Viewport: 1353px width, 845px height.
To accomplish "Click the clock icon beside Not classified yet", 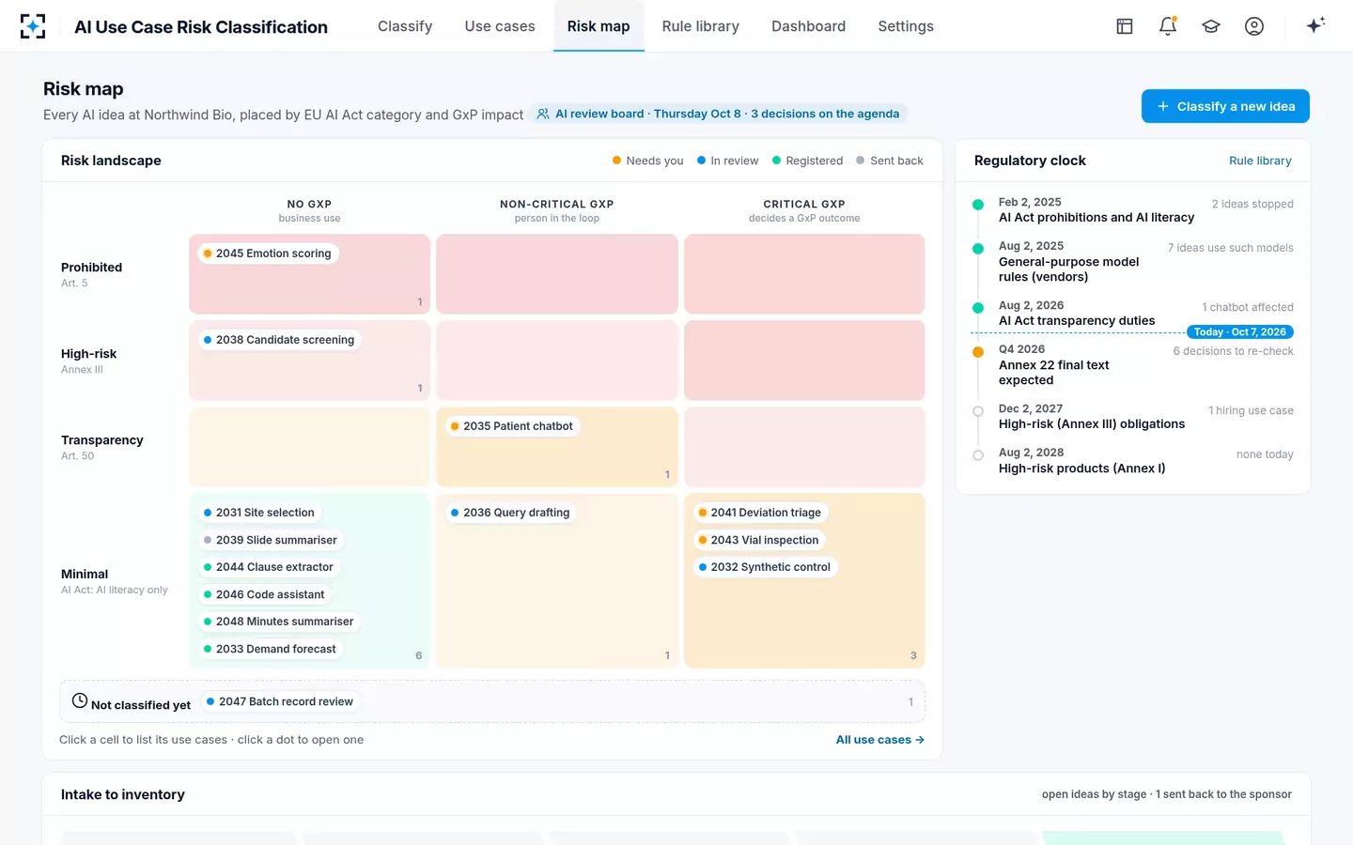I will (x=80, y=700).
